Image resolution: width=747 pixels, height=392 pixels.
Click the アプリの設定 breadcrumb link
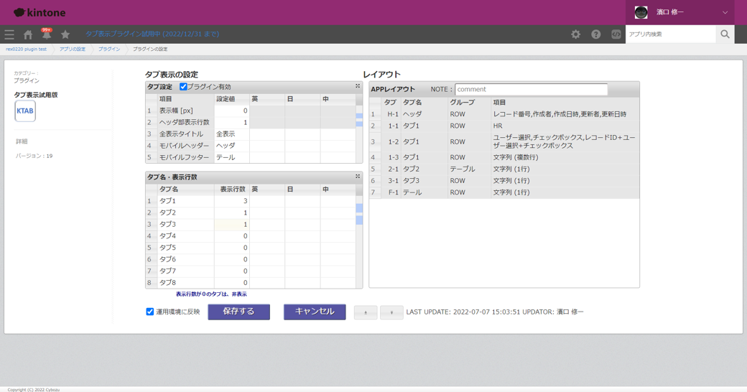(x=73, y=49)
